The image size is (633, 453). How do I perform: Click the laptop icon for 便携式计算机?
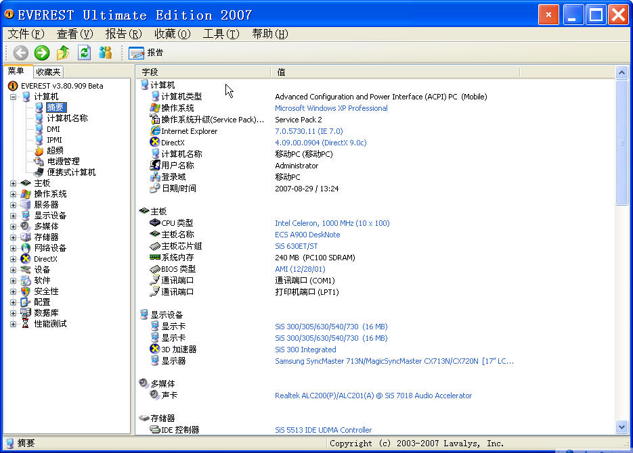[39, 172]
